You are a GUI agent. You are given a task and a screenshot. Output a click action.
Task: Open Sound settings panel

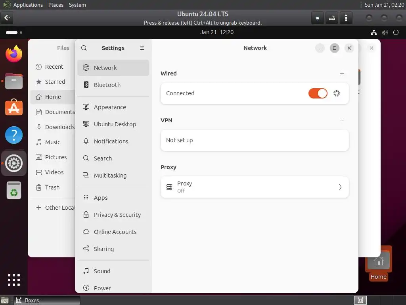click(113, 271)
